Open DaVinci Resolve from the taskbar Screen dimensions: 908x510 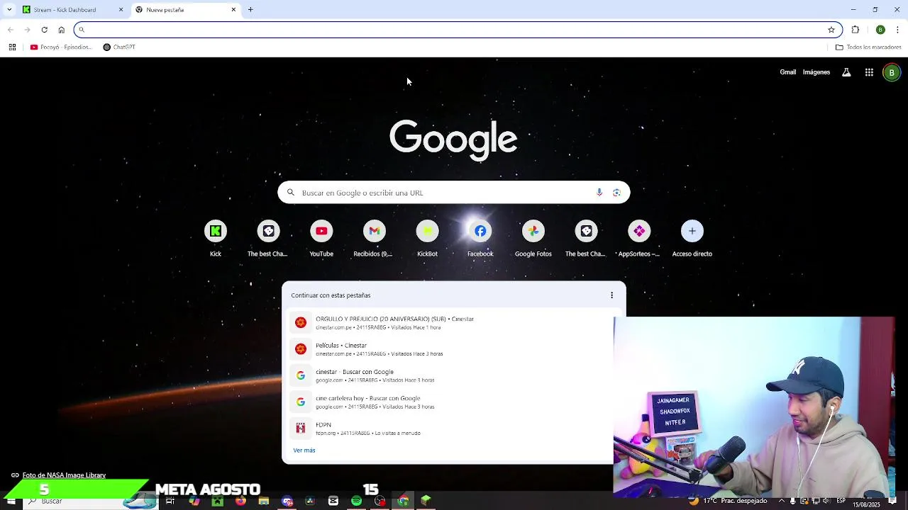[x=310, y=501]
